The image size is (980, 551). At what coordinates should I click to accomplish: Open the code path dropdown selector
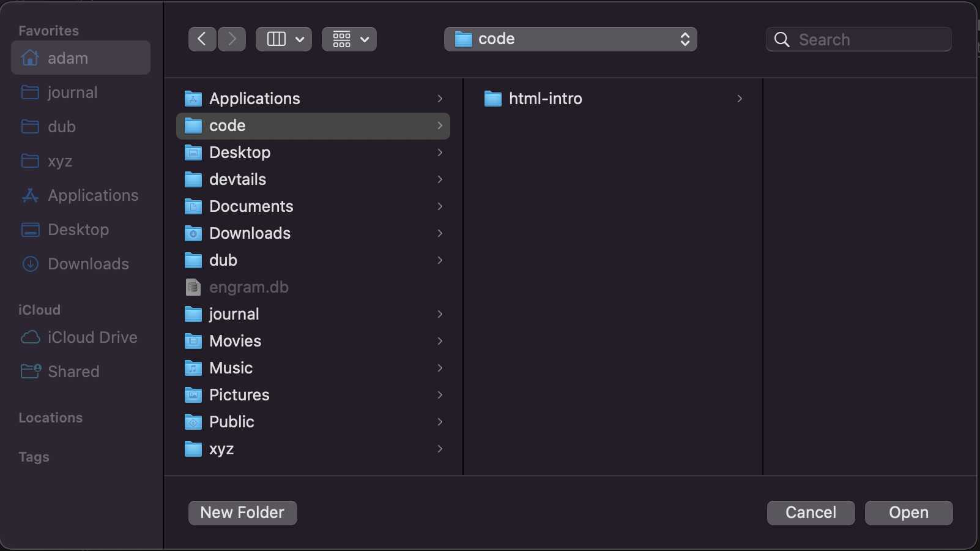[570, 39]
